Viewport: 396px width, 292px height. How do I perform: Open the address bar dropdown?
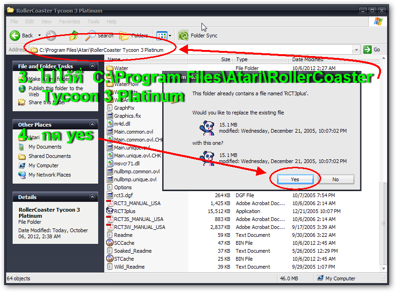(x=356, y=50)
